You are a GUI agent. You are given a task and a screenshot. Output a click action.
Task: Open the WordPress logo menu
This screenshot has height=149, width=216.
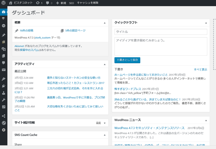(4, 3)
